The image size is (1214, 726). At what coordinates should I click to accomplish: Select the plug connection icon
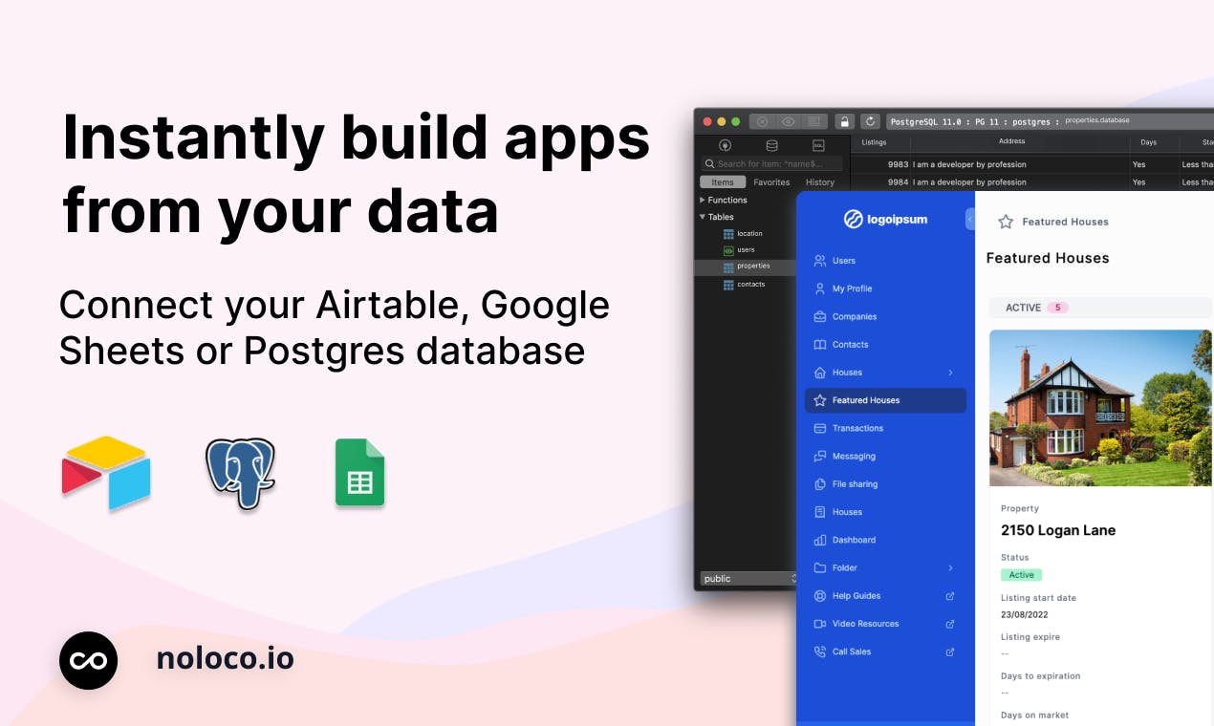[726, 145]
